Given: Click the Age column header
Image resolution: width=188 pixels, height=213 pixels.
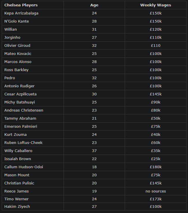Looking at the screenshot, I should [94, 5].
